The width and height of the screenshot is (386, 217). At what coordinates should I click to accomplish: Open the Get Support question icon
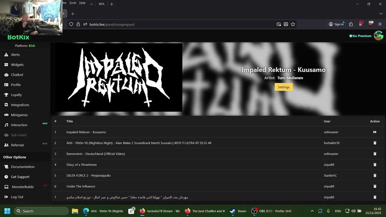(6, 177)
